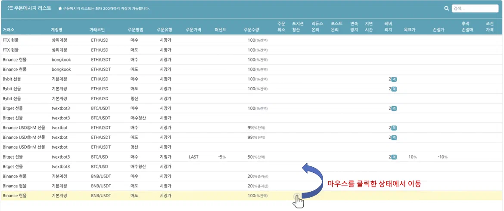
Task: Click the LAST order price cell
Action: click(193, 157)
